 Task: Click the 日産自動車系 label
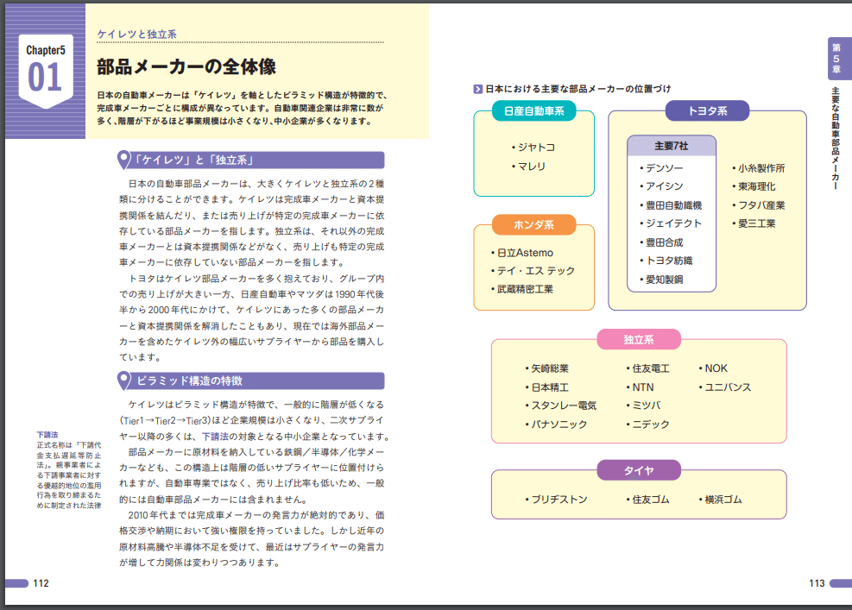point(534,111)
